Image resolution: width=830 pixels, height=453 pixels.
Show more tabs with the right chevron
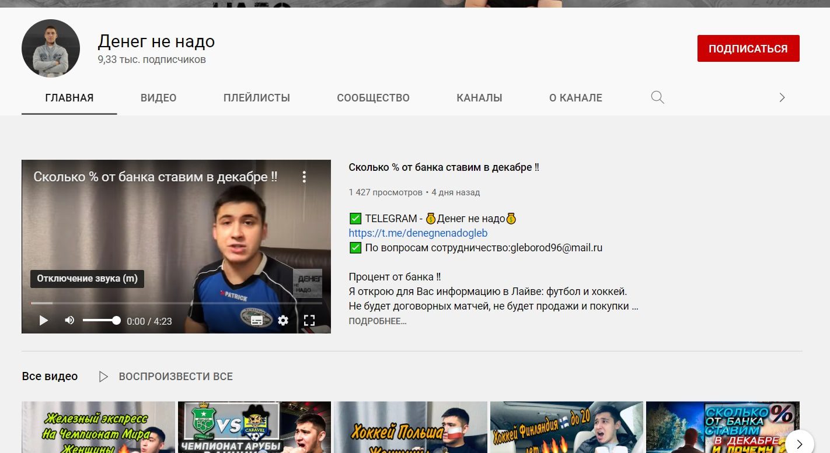tap(782, 97)
